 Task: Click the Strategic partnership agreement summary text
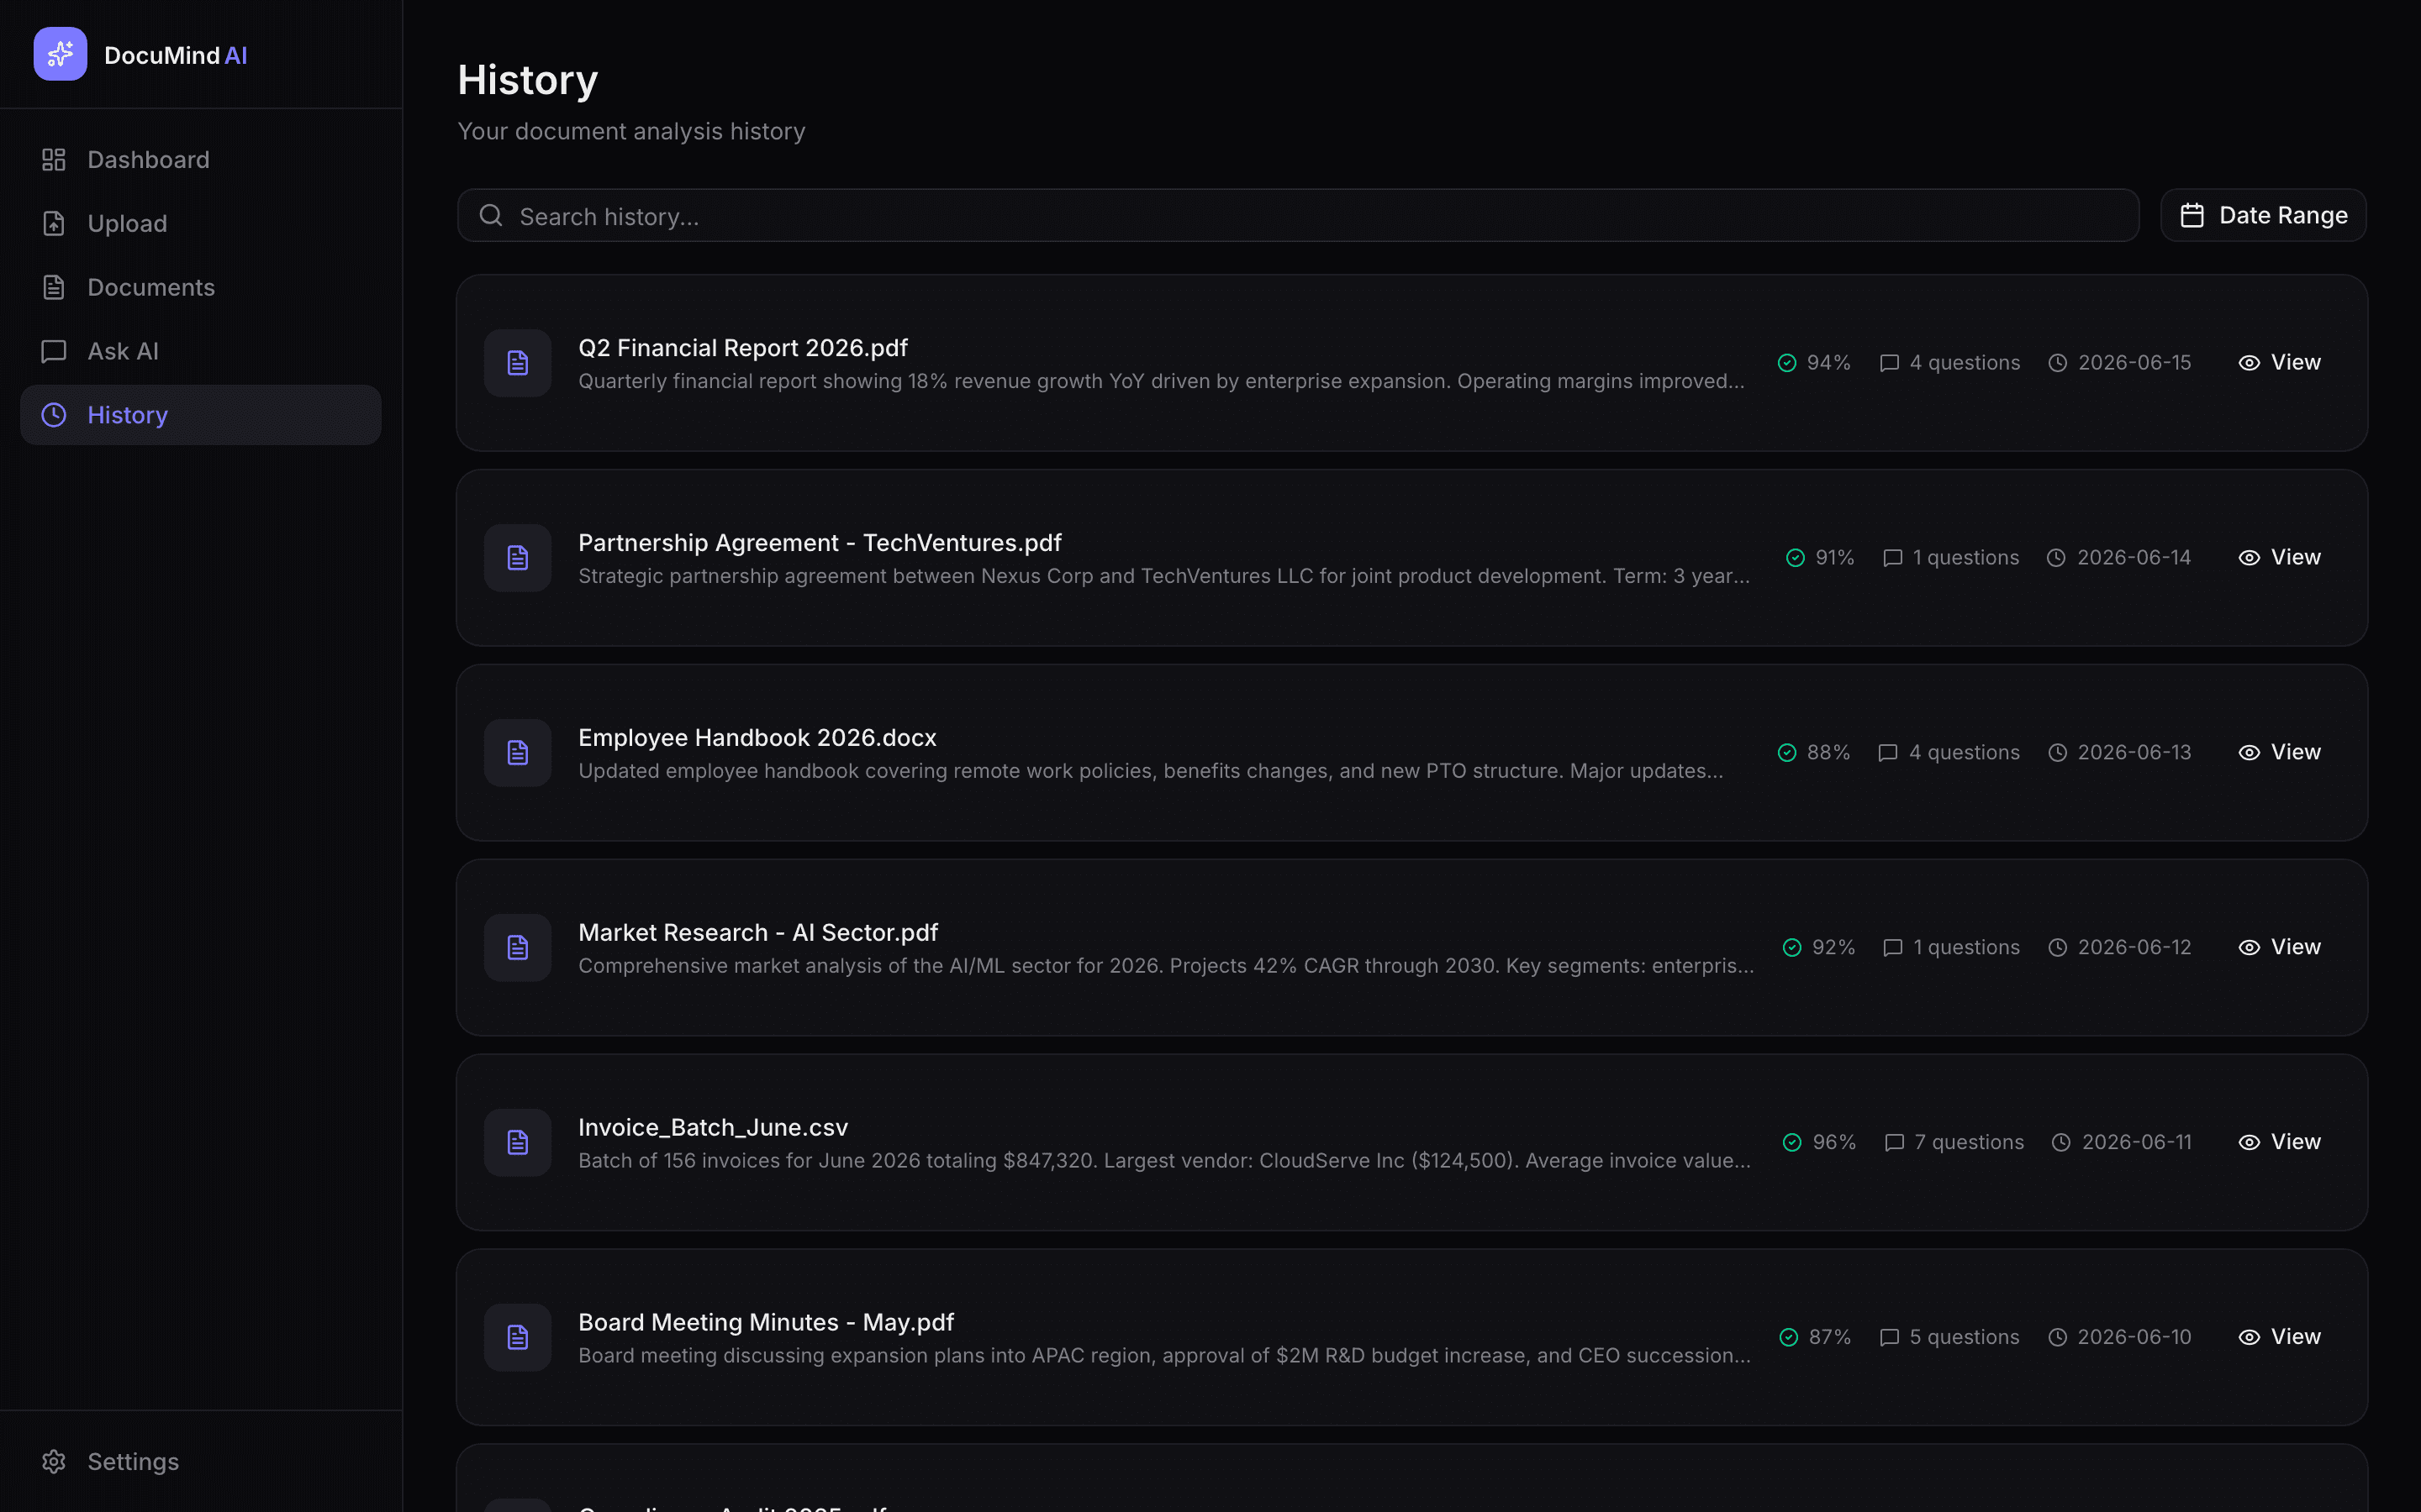coord(1164,577)
